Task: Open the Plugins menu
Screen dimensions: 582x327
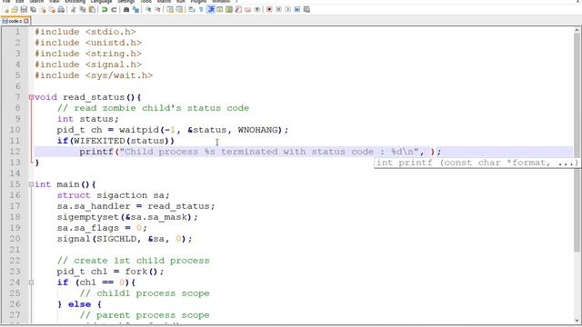Action: 198,2
